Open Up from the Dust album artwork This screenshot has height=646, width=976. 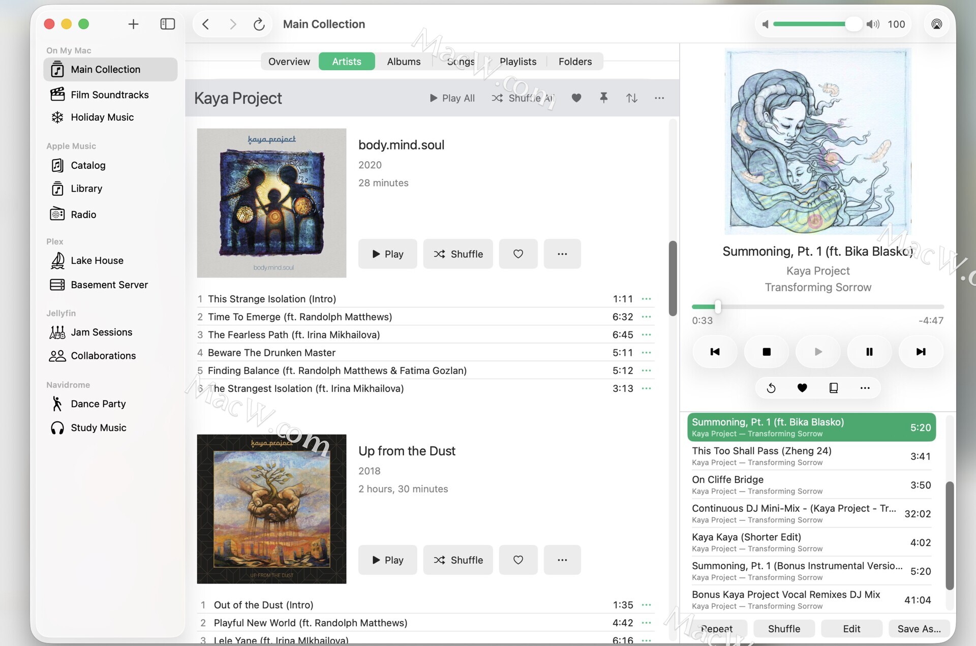point(271,509)
